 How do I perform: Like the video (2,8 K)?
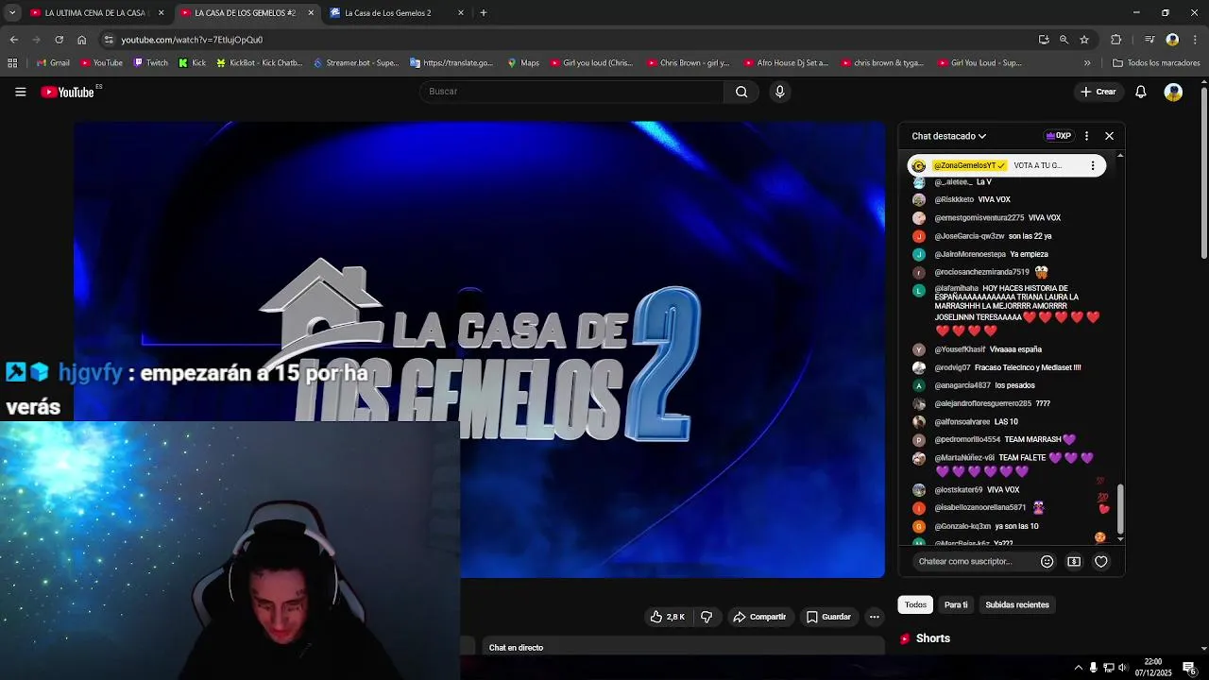pyautogui.click(x=668, y=617)
